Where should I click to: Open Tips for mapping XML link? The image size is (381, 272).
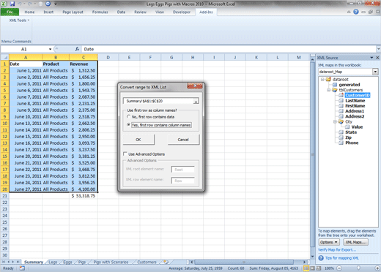click(342, 258)
